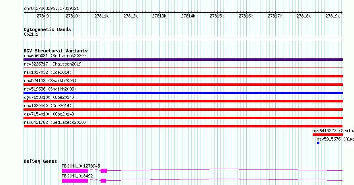Click the 27809k ruler tick label

click(x=44, y=16)
